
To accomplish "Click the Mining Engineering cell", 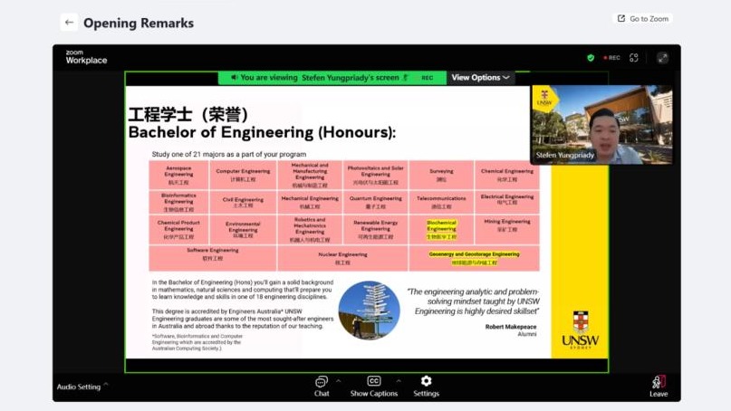I will click(x=506, y=229).
